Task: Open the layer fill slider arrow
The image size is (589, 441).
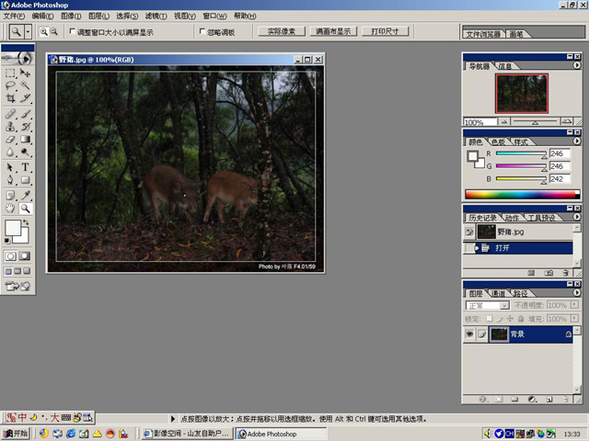Action: [x=574, y=319]
